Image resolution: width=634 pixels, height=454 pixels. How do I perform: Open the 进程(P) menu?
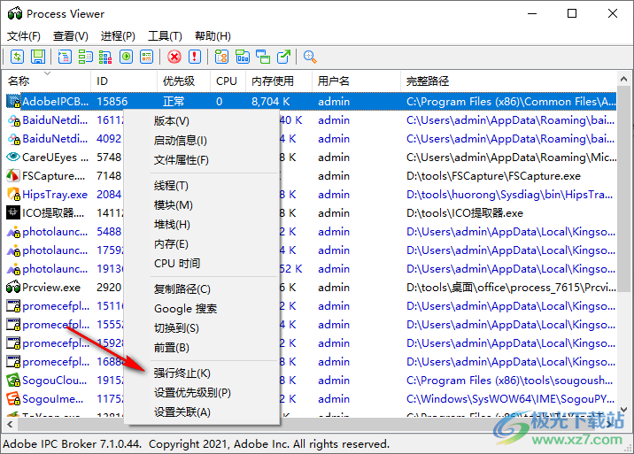click(118, 36)
